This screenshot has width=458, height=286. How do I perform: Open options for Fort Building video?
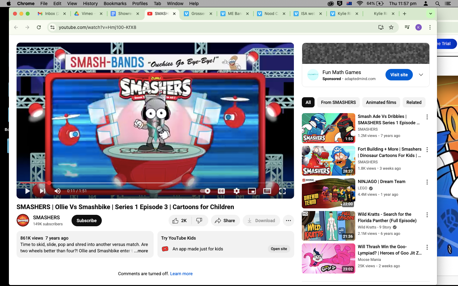(427, 150)
